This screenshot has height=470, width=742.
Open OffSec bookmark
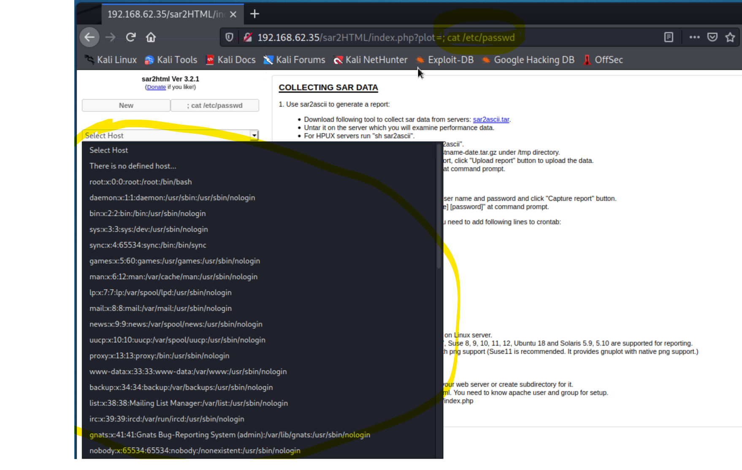pyautogui.click(x=603, y=60)
